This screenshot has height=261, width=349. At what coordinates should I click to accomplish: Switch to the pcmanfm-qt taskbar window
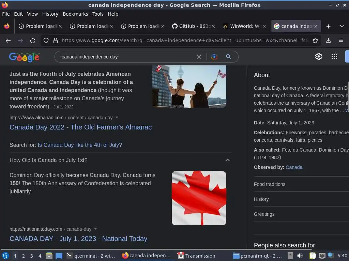click(x=257, y=256)
